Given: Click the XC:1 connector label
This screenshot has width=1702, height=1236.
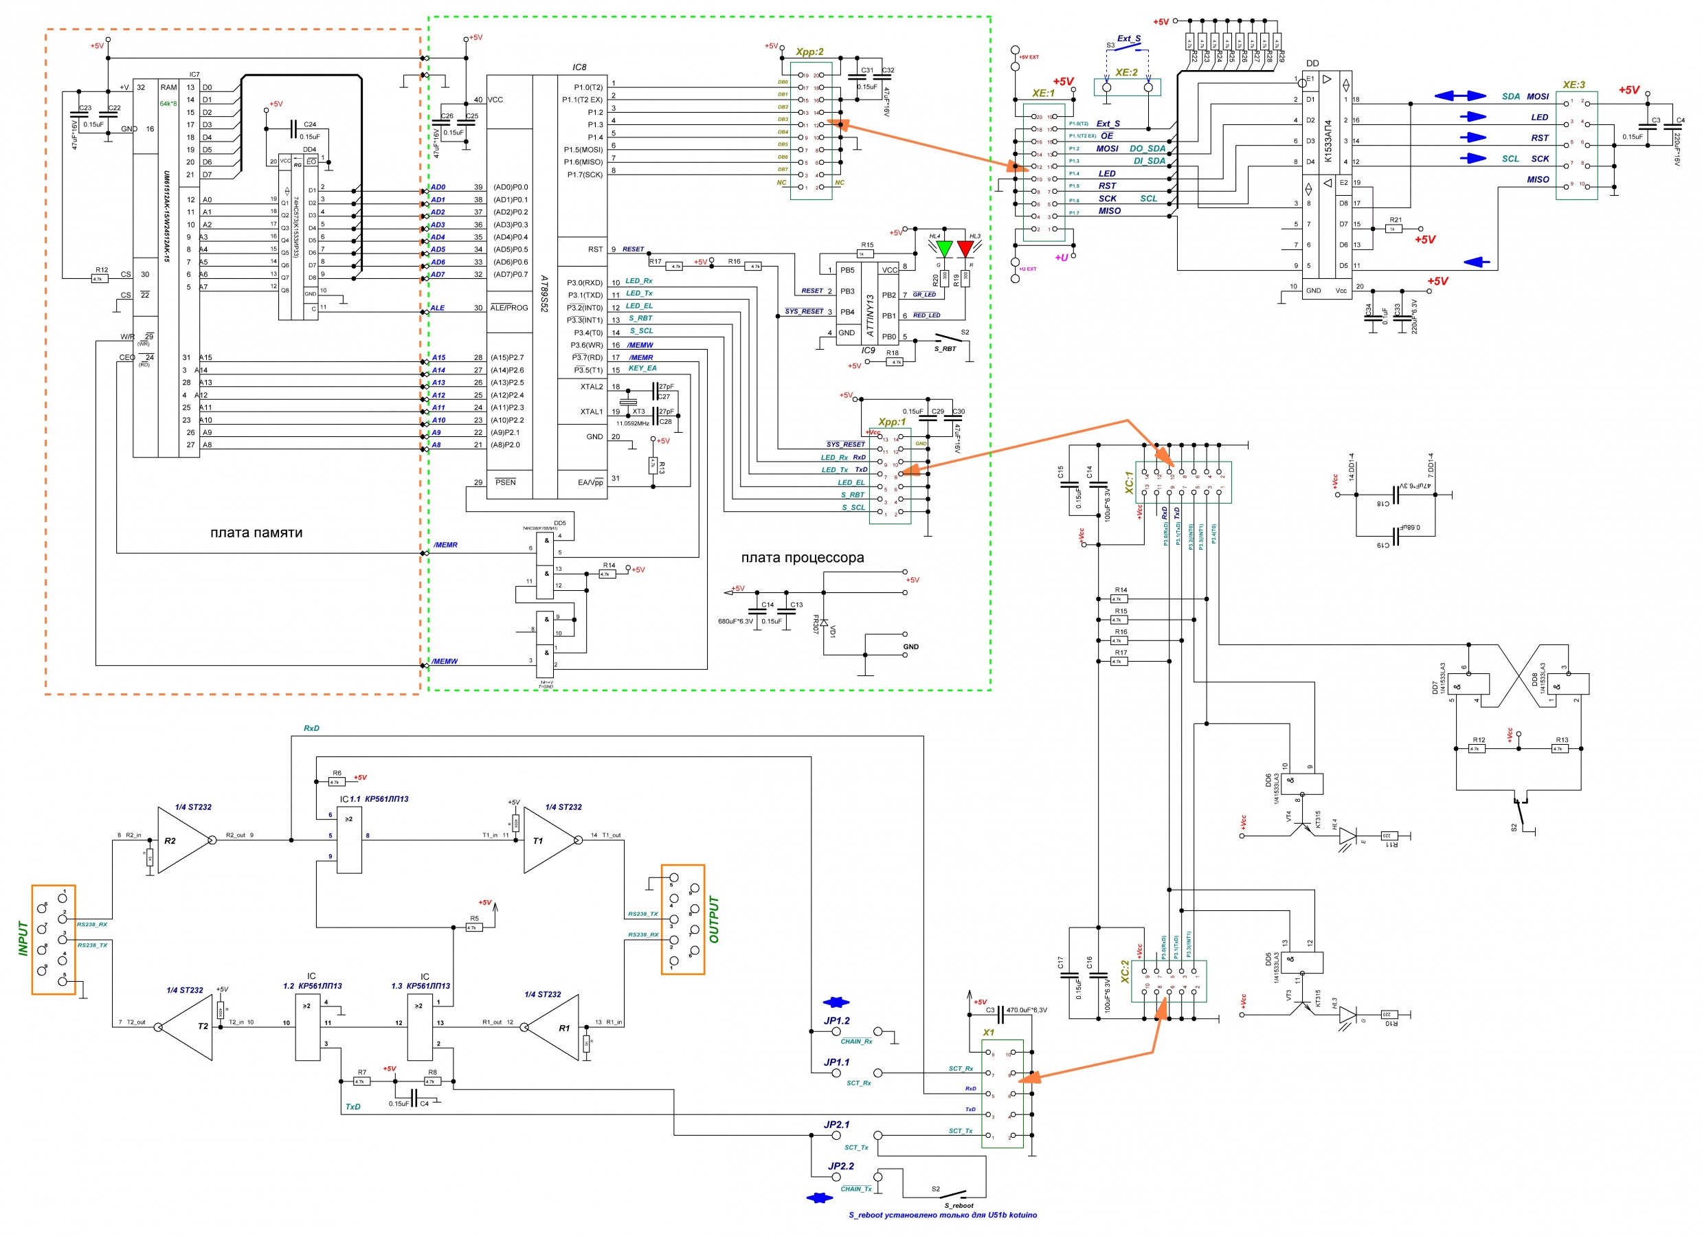Looking at the screenshot, I should (1129, 482).
